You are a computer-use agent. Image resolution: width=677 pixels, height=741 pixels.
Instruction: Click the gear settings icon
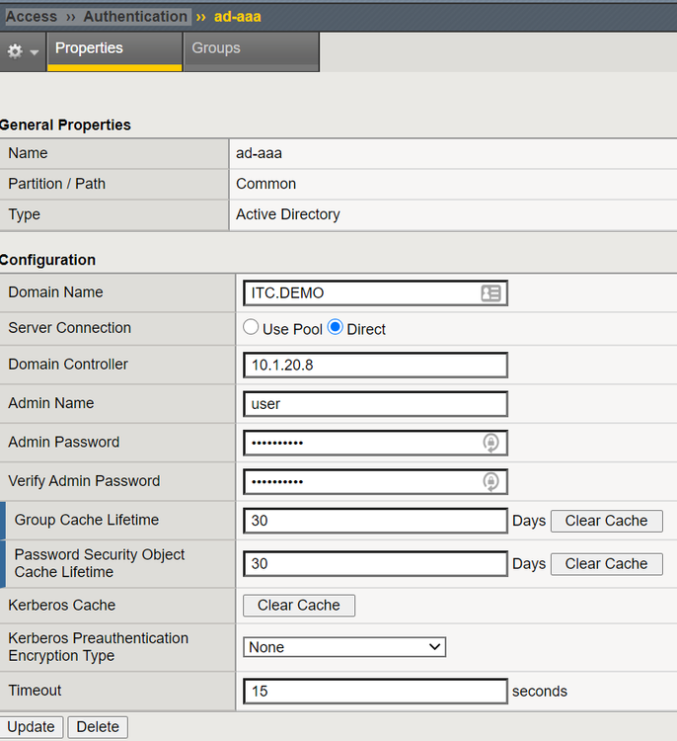[15, 51]
